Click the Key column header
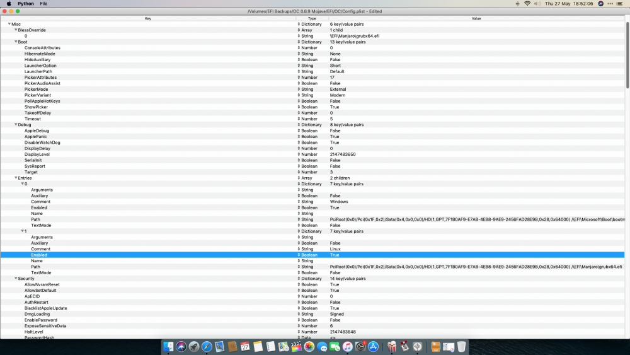Viewport: 630px width, 355px height. click(148, 18)
